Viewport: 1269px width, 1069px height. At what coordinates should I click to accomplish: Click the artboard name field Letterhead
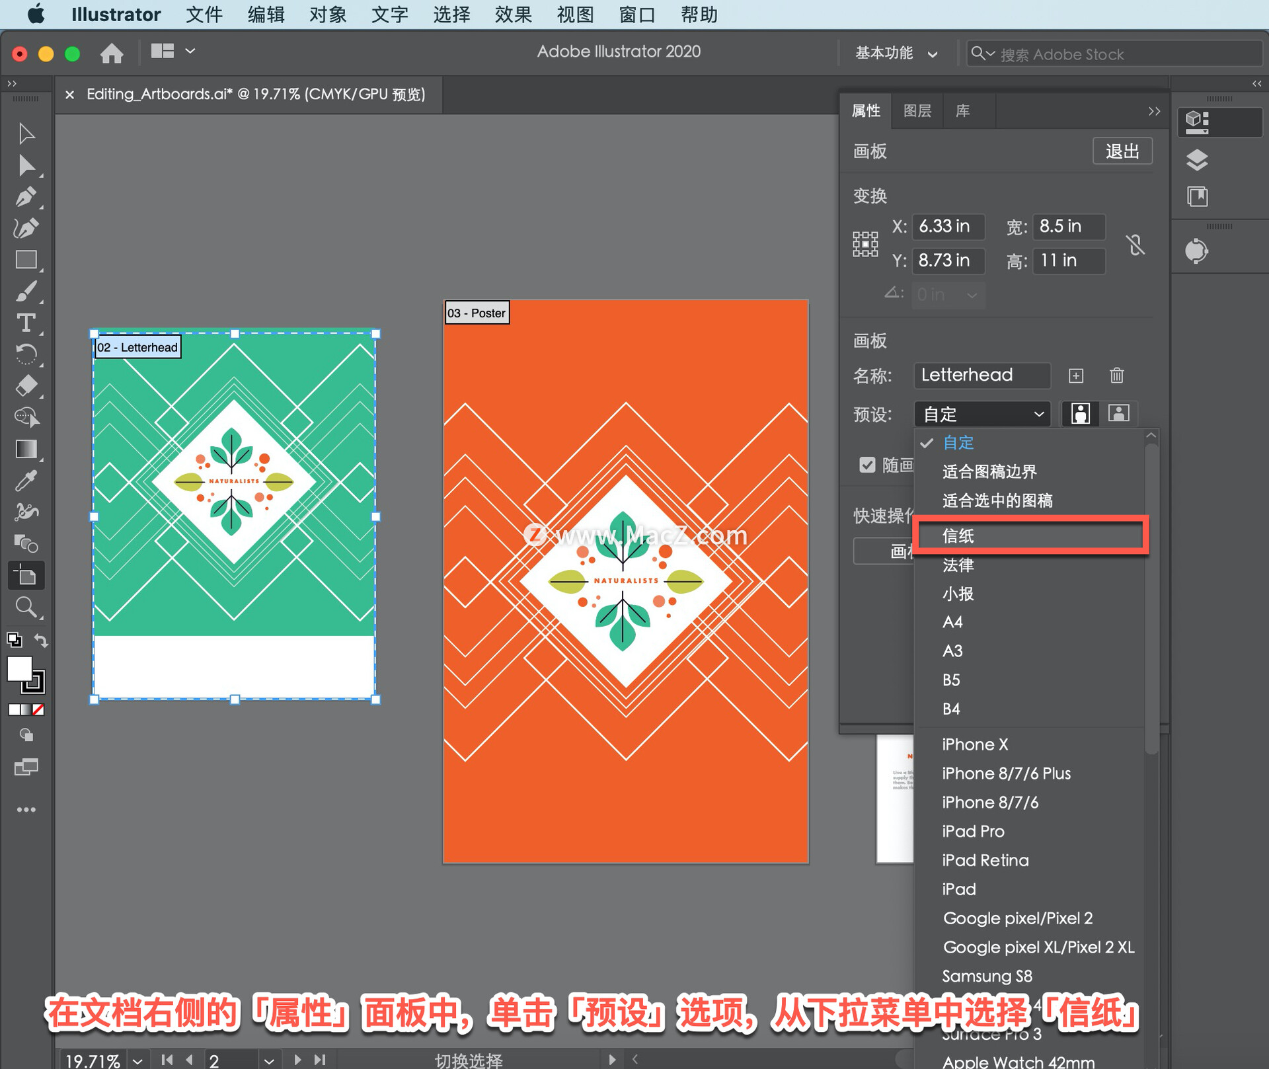coord(981,375)
